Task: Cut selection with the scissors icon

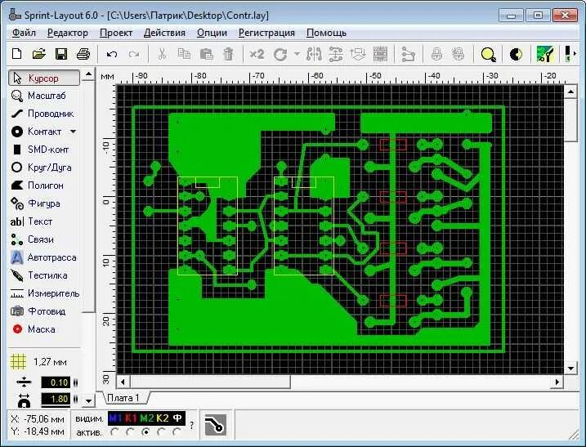Action: click(x=162, y=54)
